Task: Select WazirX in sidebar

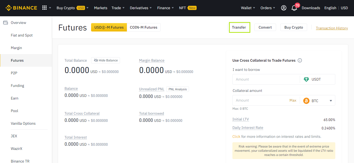Action: (x=26, y=149)
